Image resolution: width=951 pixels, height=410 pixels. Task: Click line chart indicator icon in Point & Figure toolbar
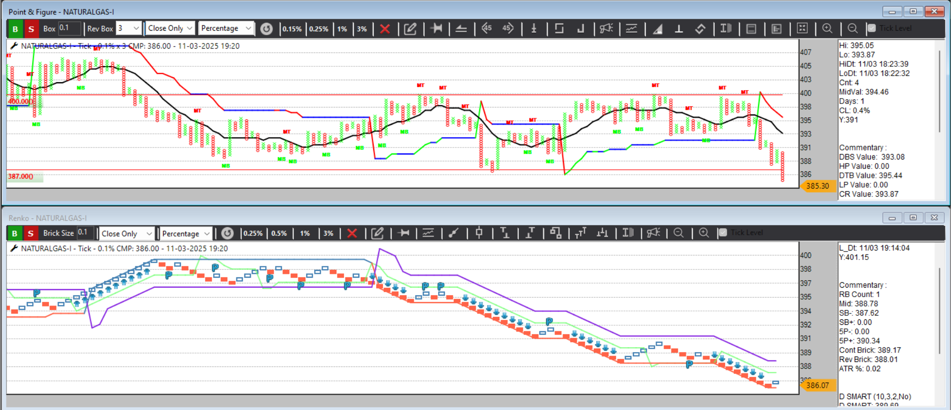(x=631, y=28)
